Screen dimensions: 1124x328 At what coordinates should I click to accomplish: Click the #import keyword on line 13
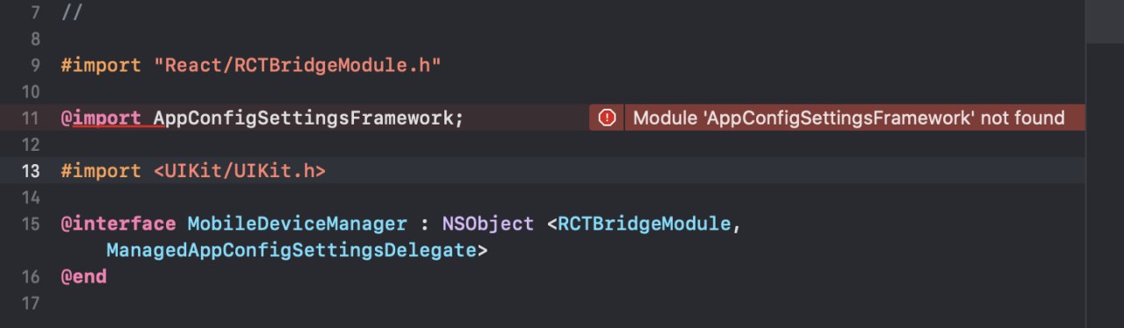pyautogui.click(x=102, y=170)
